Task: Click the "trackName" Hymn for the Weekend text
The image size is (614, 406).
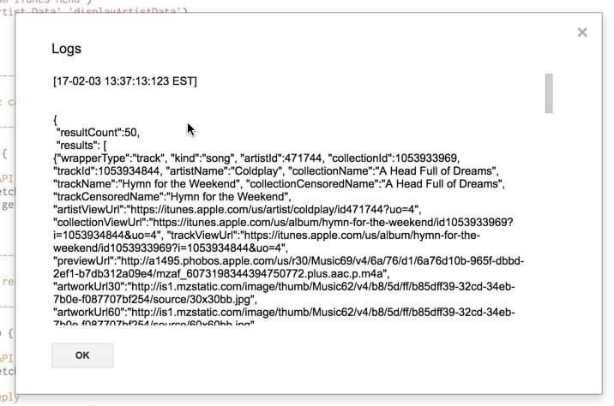Action: 146,183
